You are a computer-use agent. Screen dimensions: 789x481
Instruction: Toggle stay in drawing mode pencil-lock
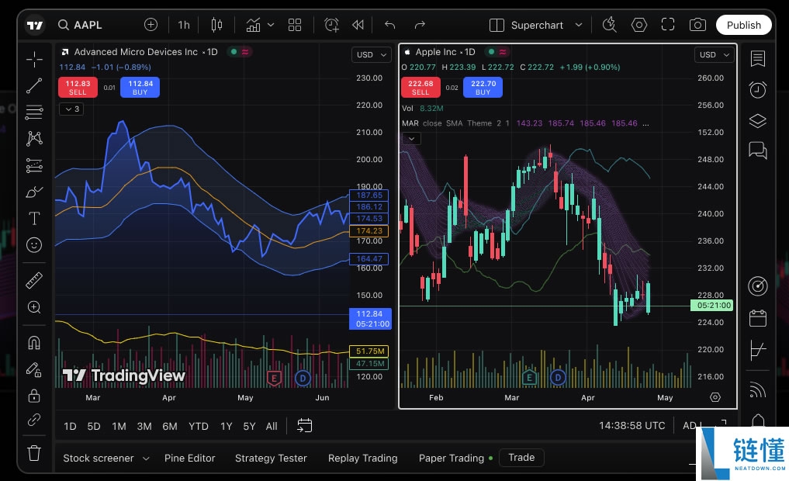click(34, 370)
